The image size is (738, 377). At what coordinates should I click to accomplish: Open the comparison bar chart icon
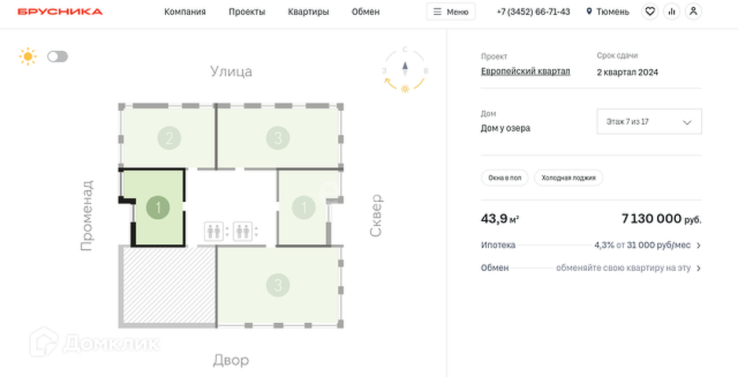pyautogui.click(x=671, y=12)
